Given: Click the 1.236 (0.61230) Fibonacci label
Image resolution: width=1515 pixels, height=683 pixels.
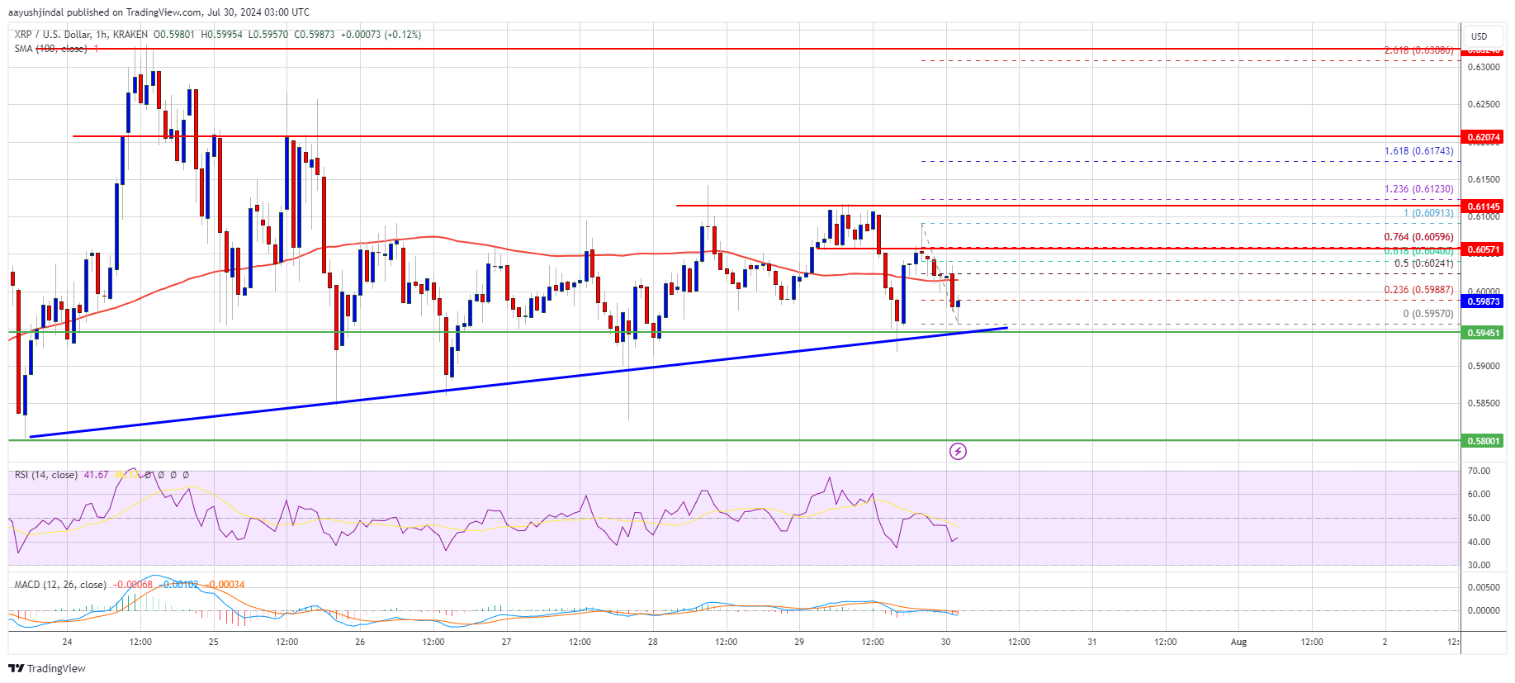Looking at the screenshot, I should 1418,189.
